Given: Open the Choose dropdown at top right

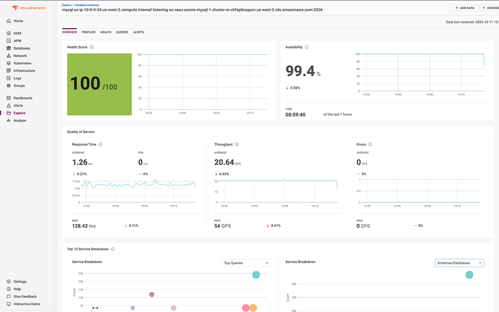Looking at the screenshot, I should click(489, 8).
